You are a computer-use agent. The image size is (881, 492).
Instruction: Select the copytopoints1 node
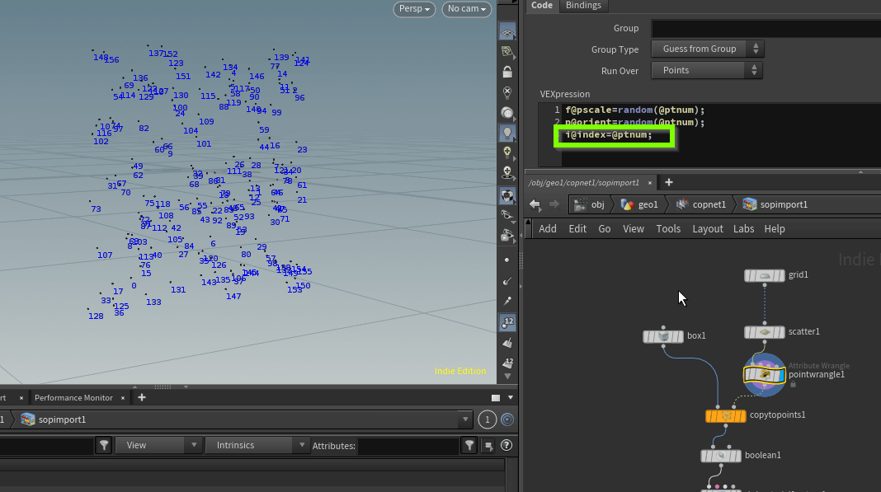click(725, 415)
